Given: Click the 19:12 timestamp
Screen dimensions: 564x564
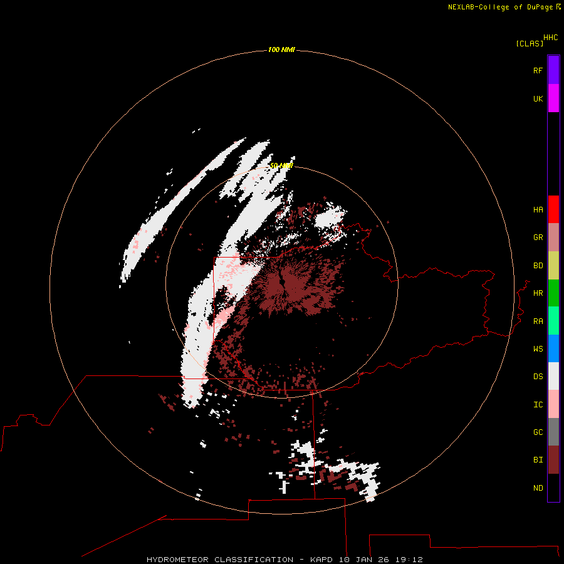Looking at the screenshot, I should [409, 560].
